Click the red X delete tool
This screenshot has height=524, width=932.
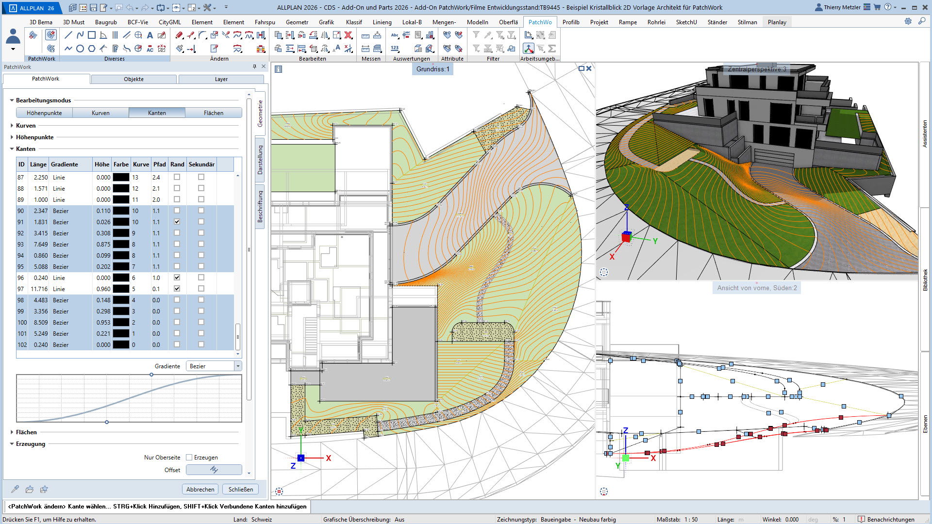pyautogui.click(x=348, y=35)
